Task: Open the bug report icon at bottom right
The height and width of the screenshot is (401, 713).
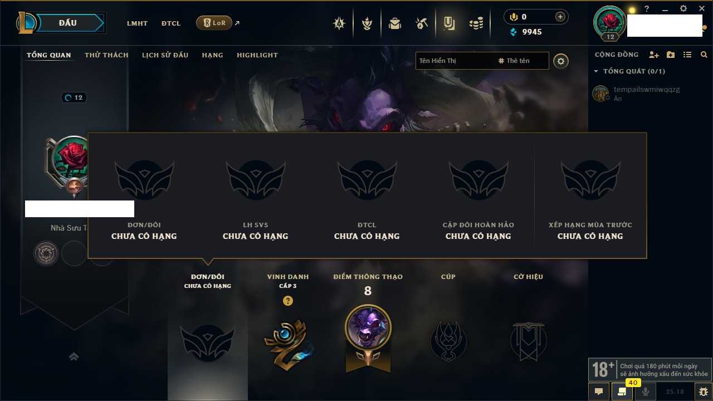Action: point(703,392)
